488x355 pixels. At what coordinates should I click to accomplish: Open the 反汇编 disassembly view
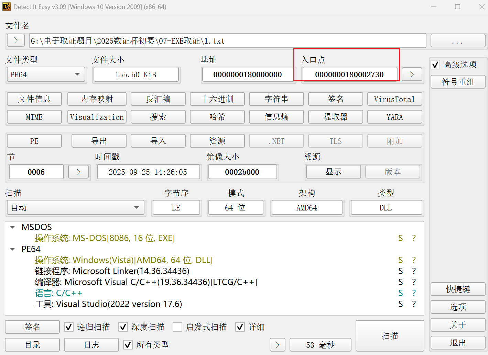(x=158, y=99)
